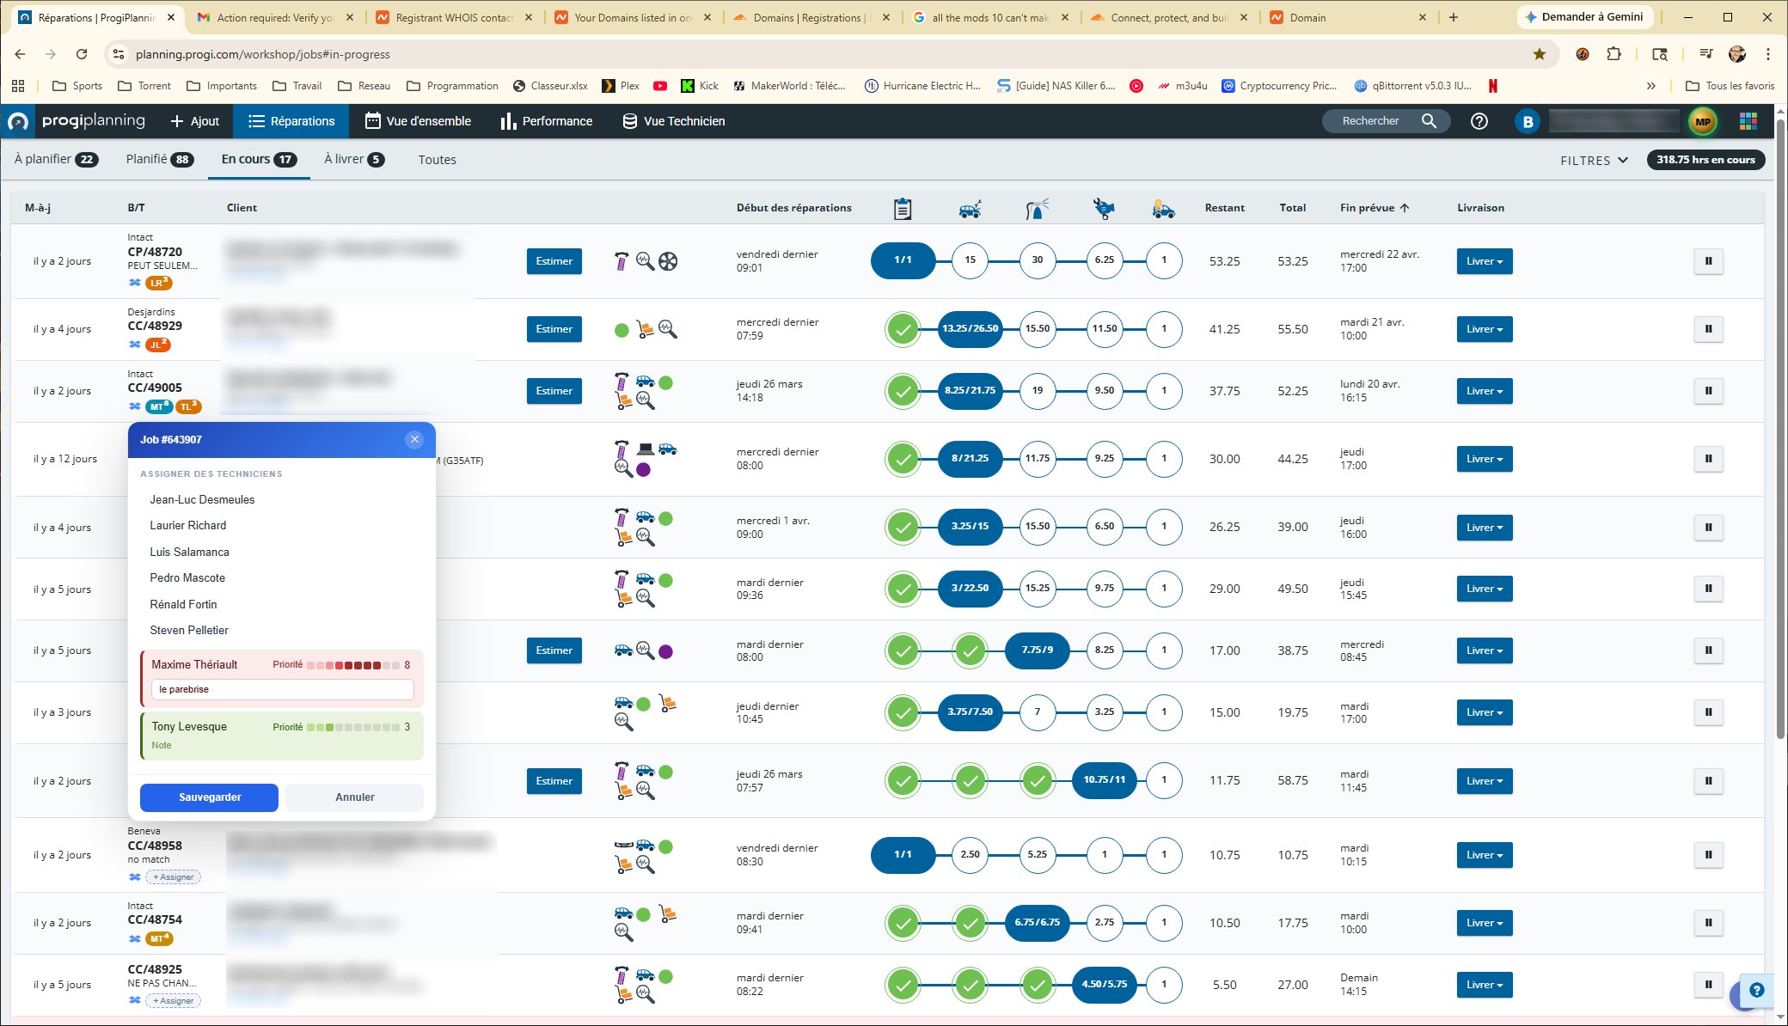
Task: Click Estimer for CC/48929
Action: [554, 329]
